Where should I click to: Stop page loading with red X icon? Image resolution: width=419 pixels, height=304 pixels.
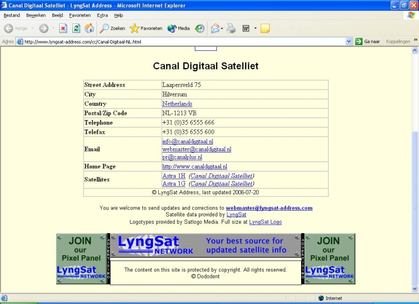tap(63, 28)
